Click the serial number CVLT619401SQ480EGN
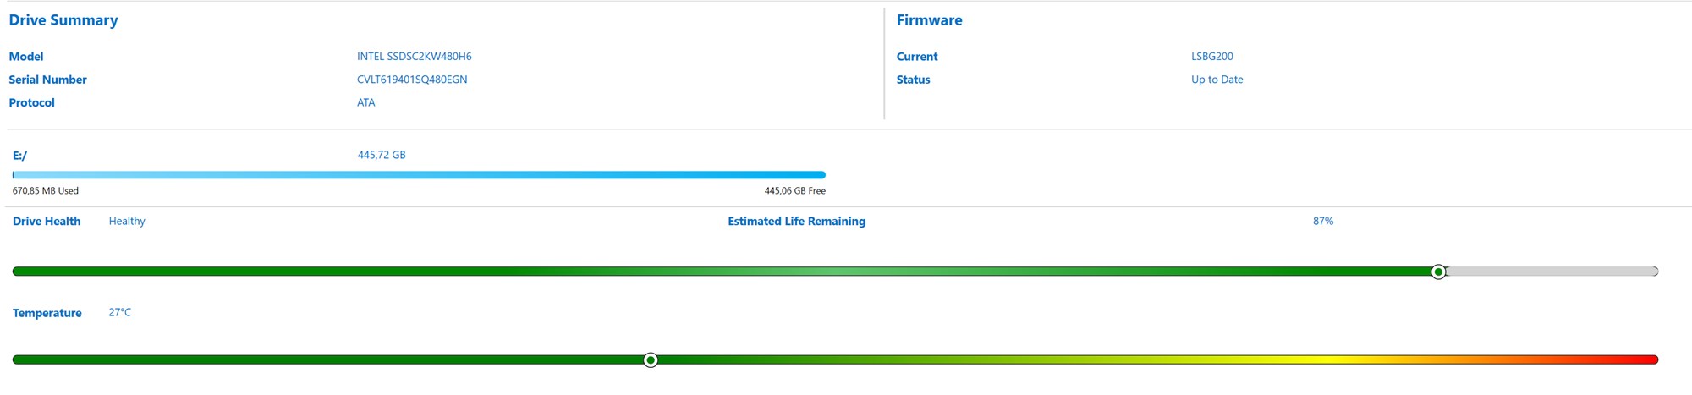The height and width of the screenshot is (395, 1692). (412, 80)
